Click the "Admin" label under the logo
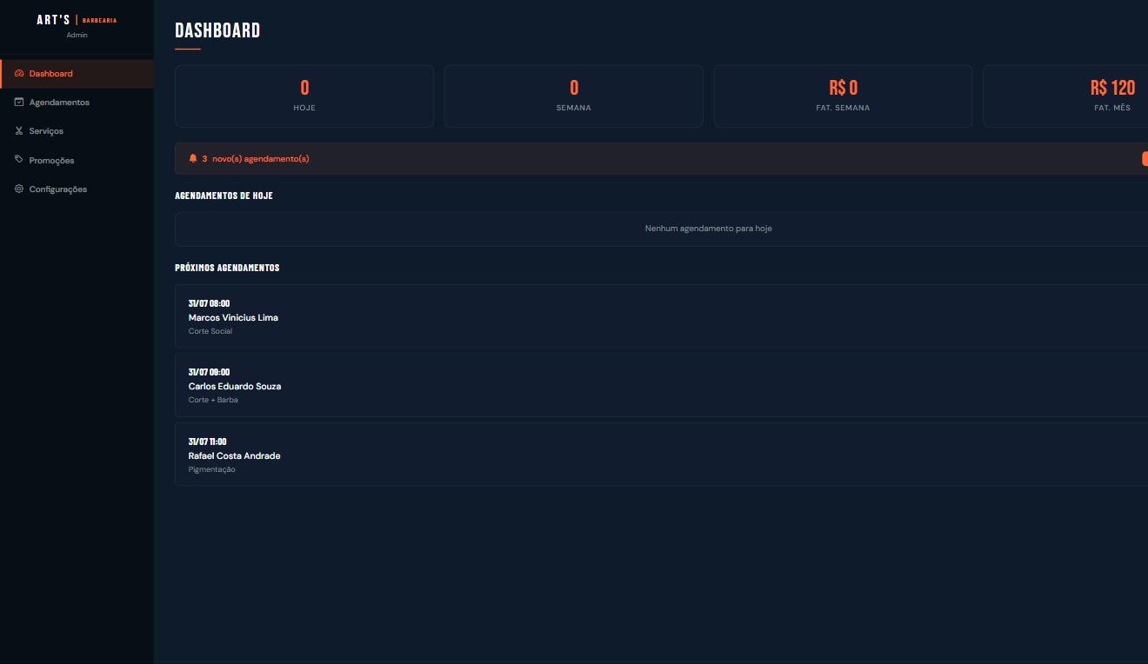Image resolution: width=1148 pixels, height=664 pixels. [77, 36]
